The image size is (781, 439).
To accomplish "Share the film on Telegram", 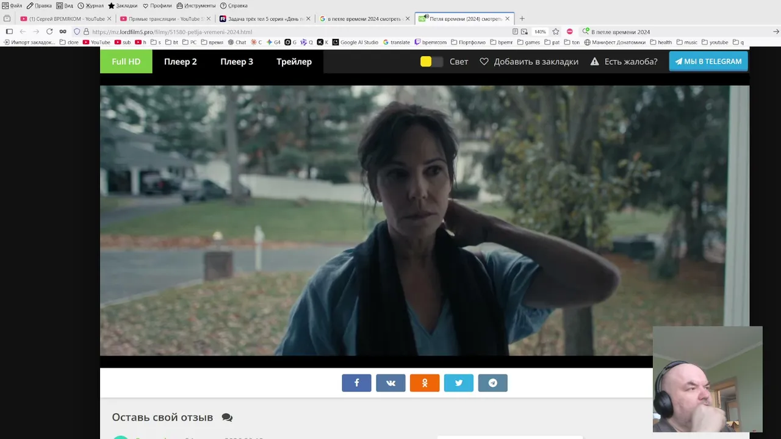I will click(x=493, y=383).
